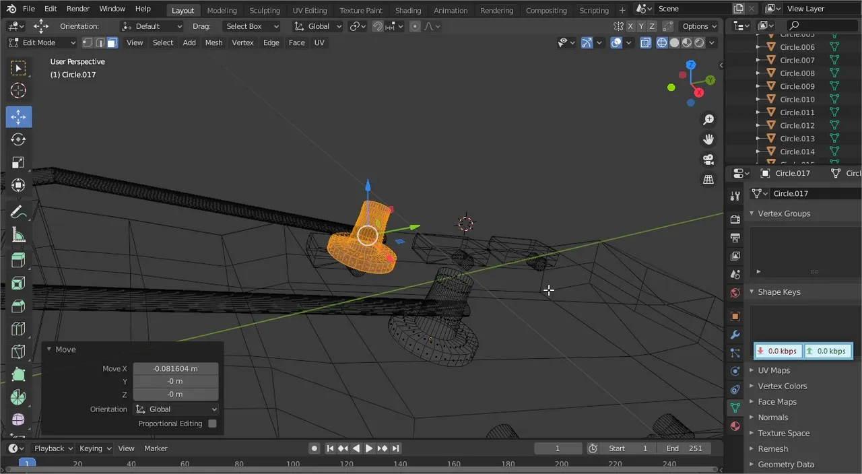Click the Circle.017 mesh name field
This screenshot has height=474, width=862.
(x=816, y=193)
